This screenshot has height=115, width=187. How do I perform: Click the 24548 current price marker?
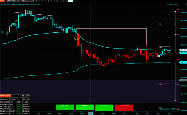pyautogui.click(x=183, y=50)
